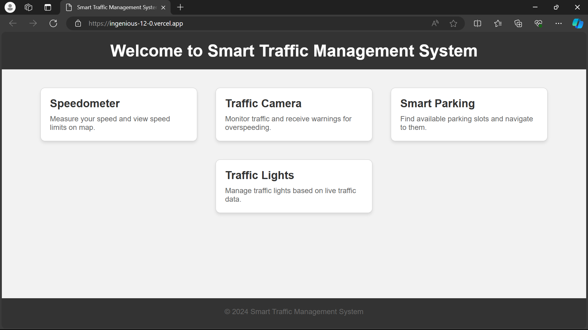Toggle the vertical tabs actions icon
This screenshot has height=330, width=588.
pos(48,7)
